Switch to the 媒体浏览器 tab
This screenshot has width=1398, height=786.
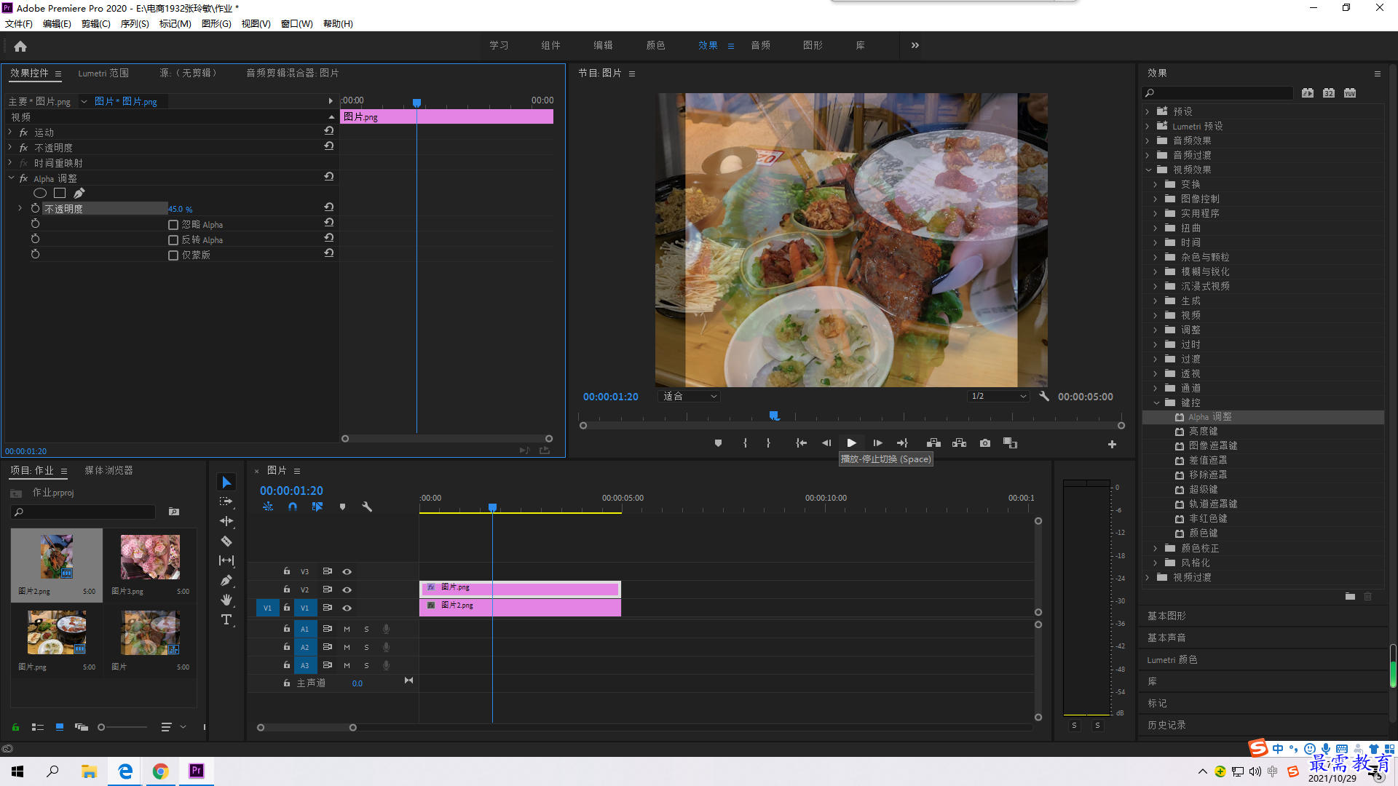108,470
